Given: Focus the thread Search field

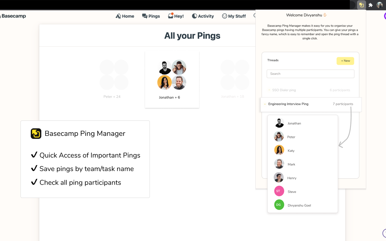Looking at the screenshot, I should [x=310, y=74].
